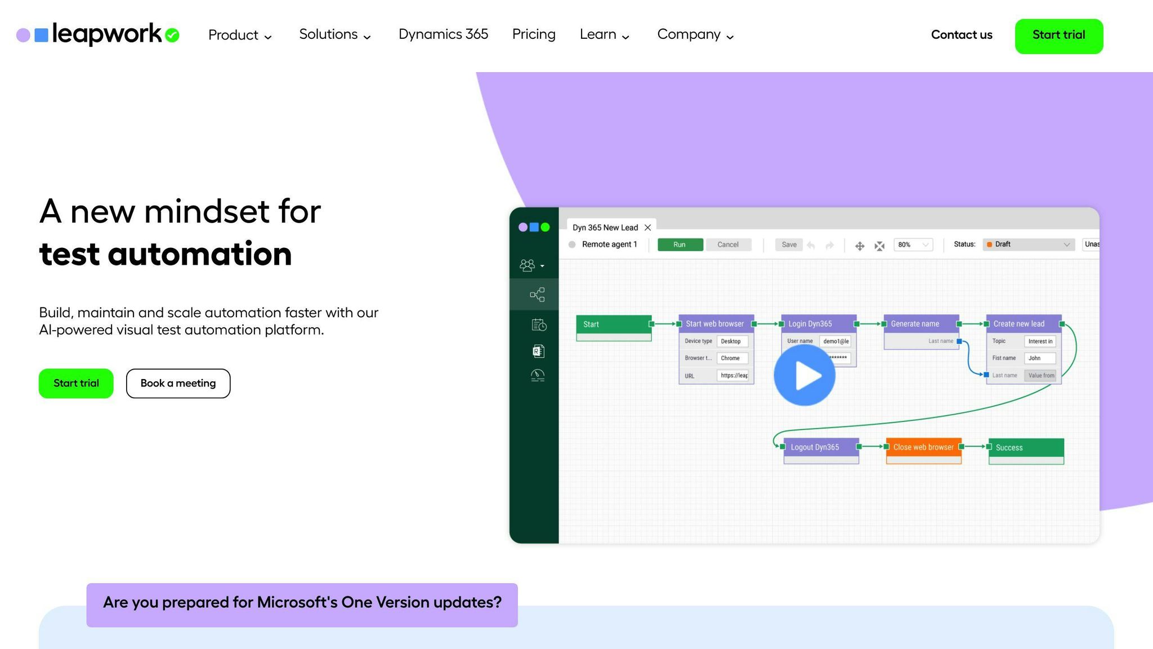
Task: Click Book a meeting button
Action: pyautogui.click(x=178, y=383)
